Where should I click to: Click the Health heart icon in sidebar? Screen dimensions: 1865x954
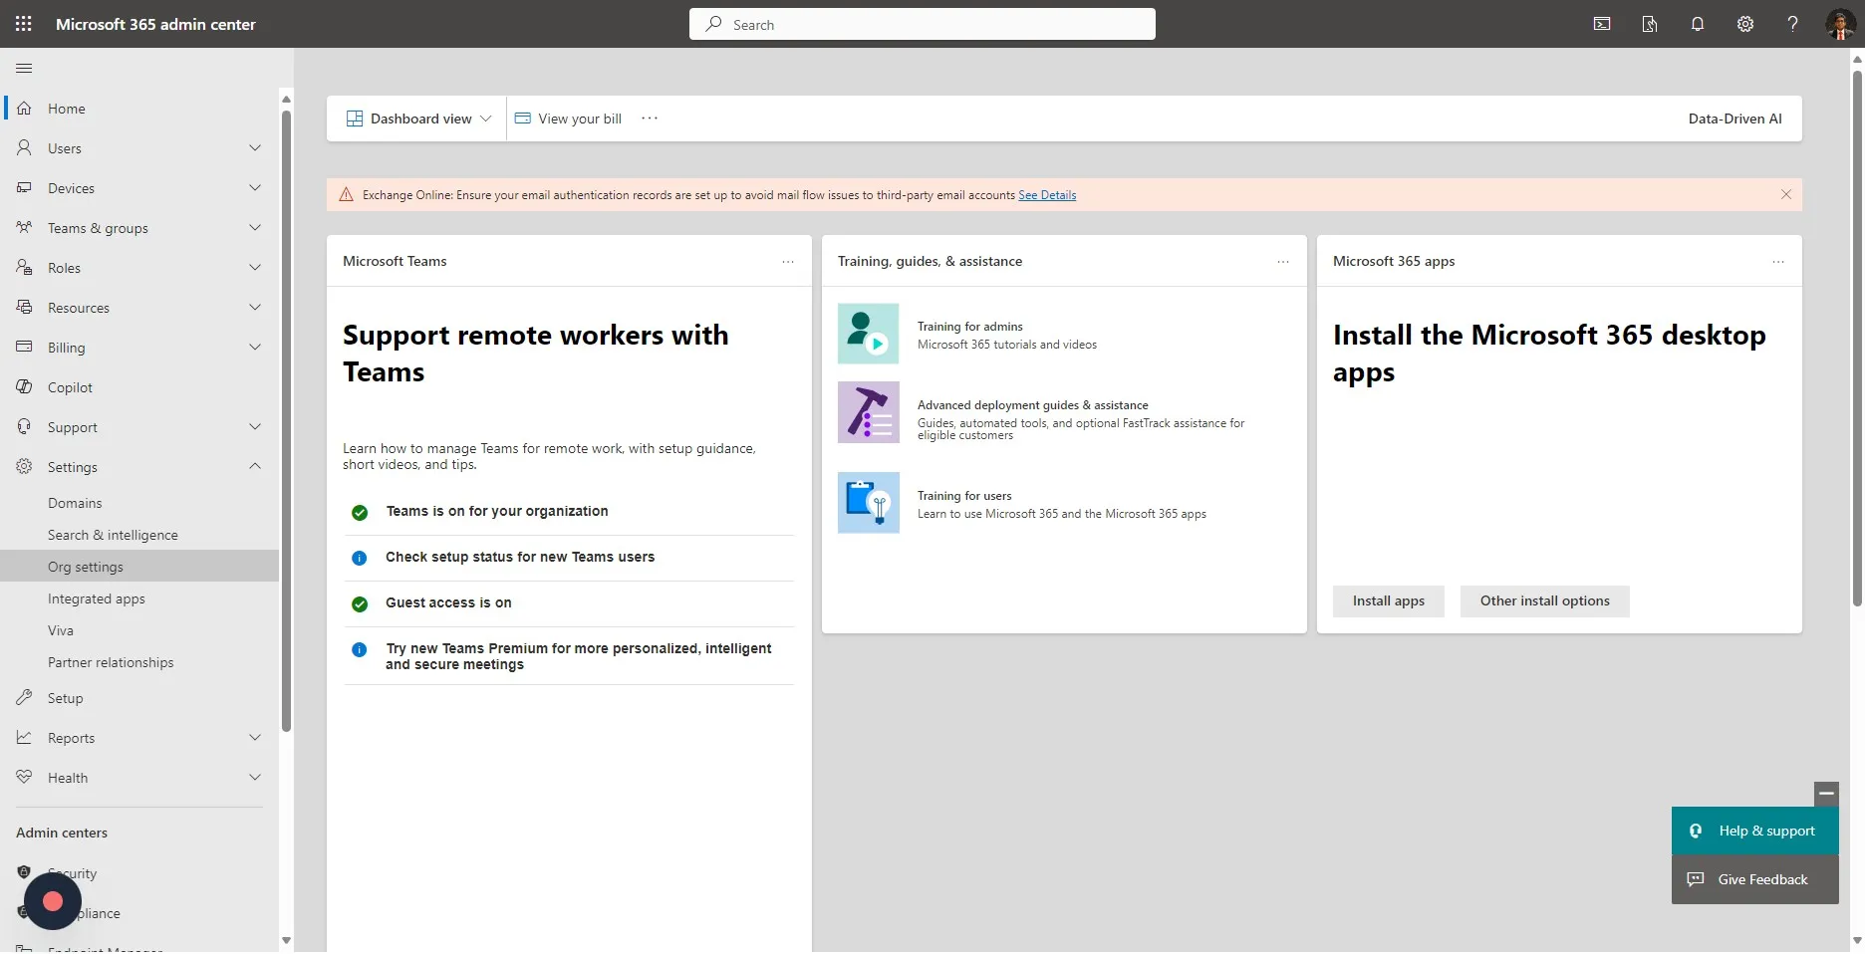tap(24, 777)
